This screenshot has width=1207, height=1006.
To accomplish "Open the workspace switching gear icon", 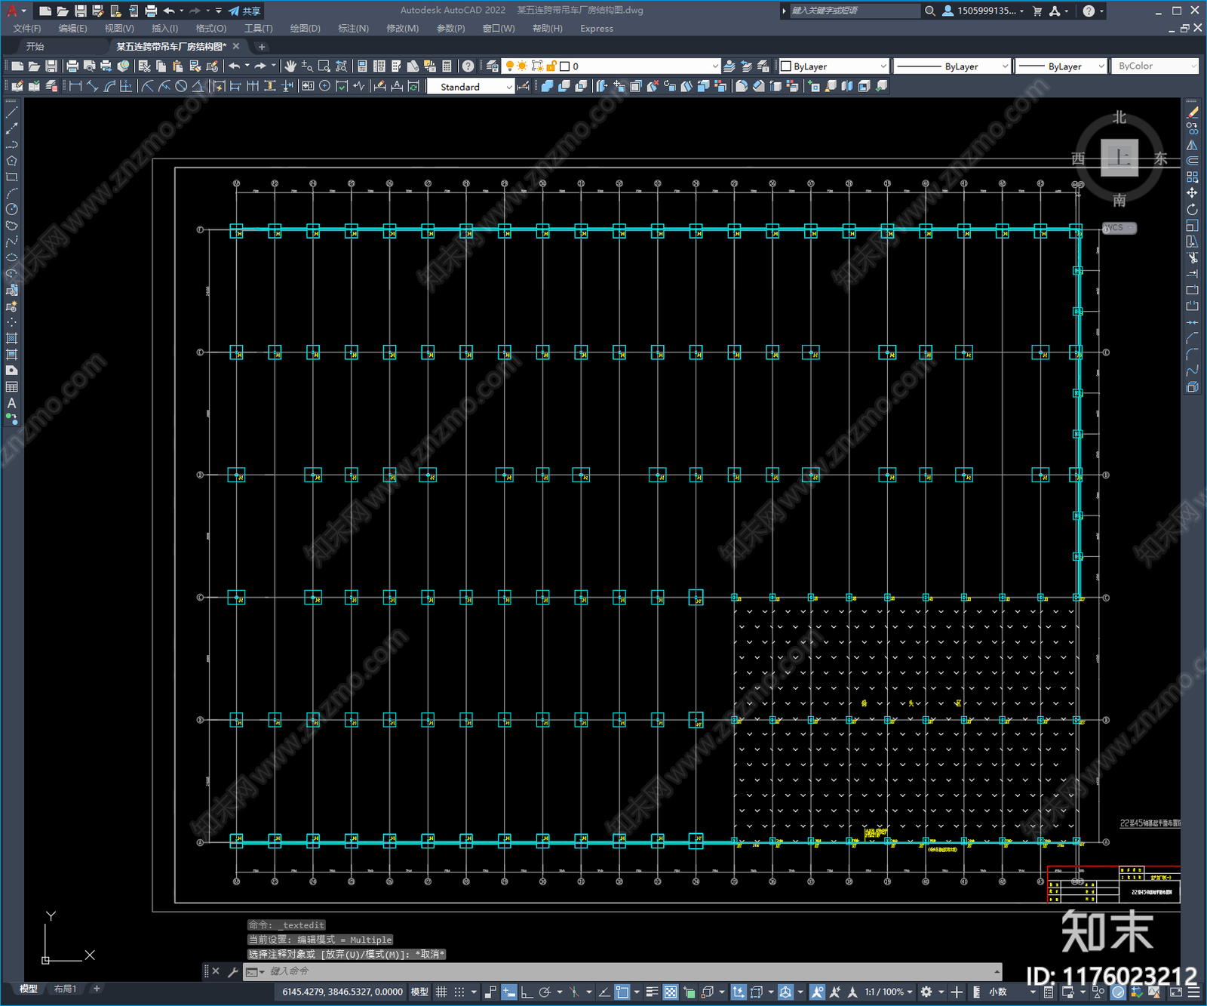I will 926,992.
